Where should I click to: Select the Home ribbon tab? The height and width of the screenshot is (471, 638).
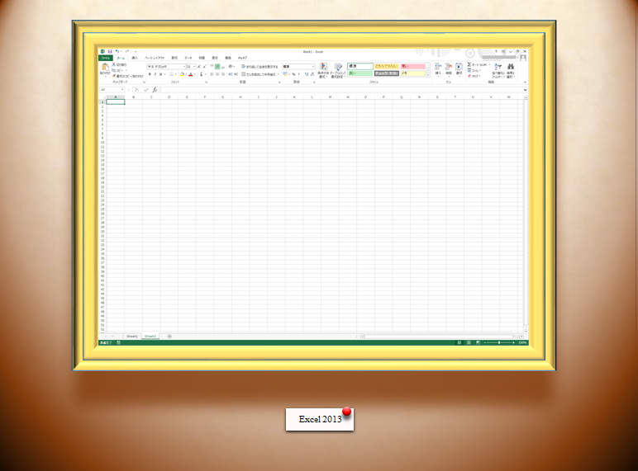click(x=121, y=58)
